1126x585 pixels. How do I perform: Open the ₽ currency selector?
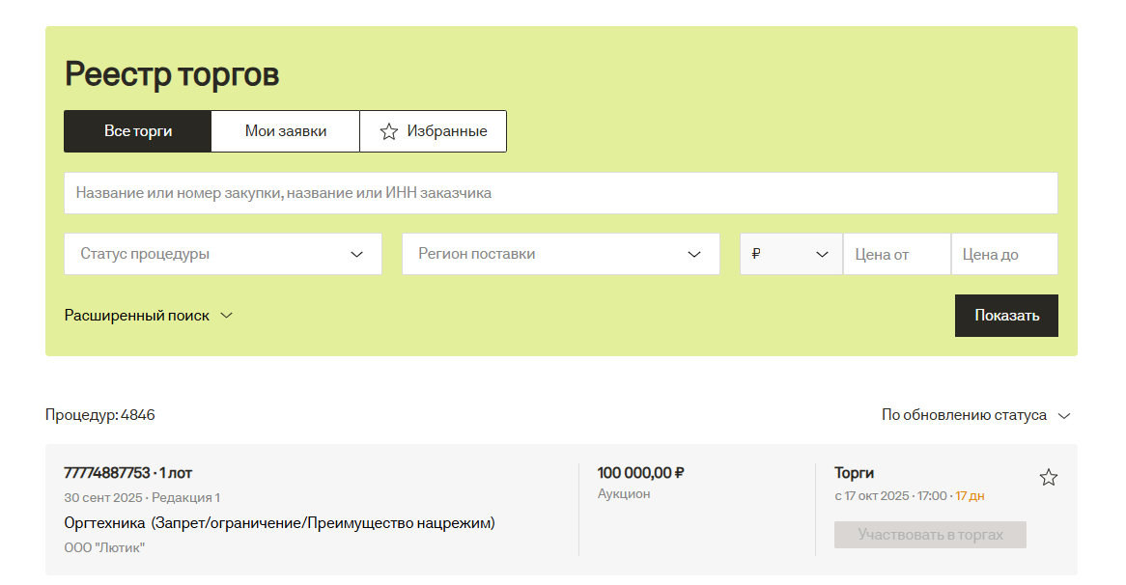click(x=790, y=254)
